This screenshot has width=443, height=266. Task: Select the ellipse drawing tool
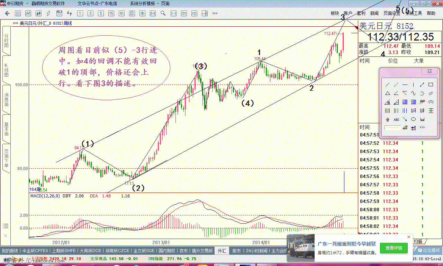413,119
